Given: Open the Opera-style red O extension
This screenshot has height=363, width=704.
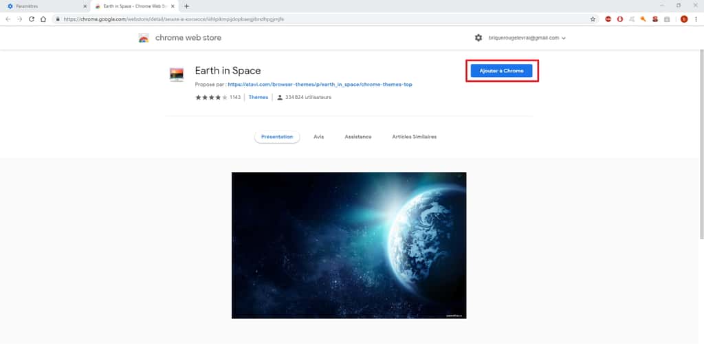Looking at the screenshot, I should (619, 19).
